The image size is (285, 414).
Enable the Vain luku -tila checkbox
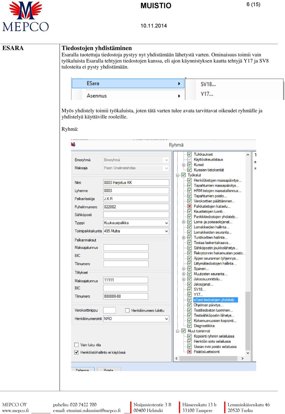coord(76,345)
